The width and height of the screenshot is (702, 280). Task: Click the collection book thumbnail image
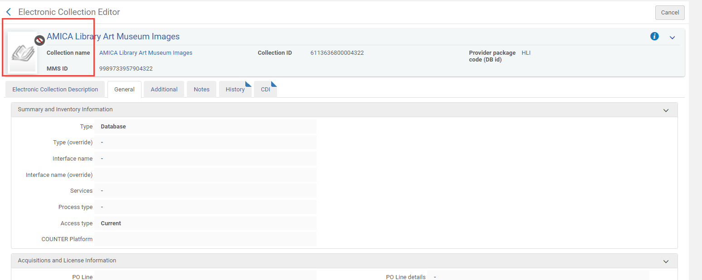[22, 52]
